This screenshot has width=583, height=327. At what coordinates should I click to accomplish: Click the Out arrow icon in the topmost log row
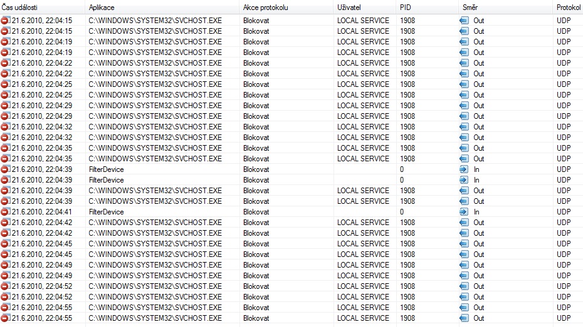coord(464,21)
